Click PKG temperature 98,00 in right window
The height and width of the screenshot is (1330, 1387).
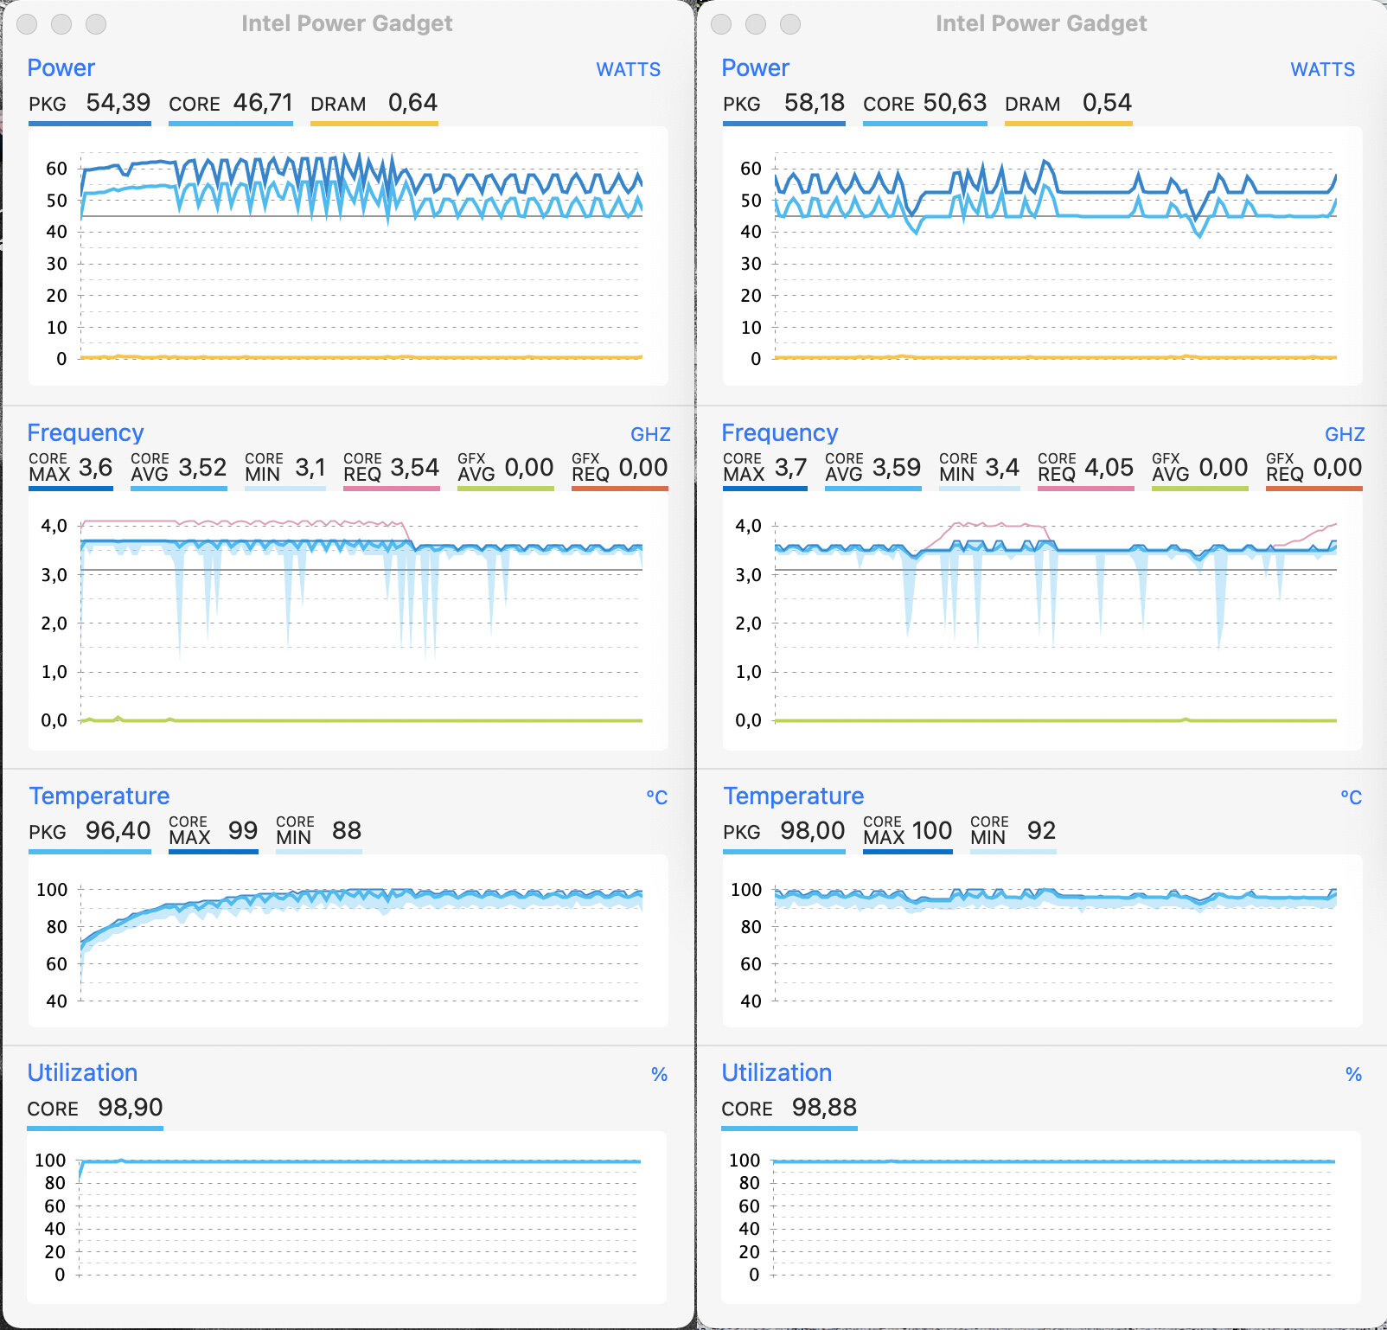[813, 831]
